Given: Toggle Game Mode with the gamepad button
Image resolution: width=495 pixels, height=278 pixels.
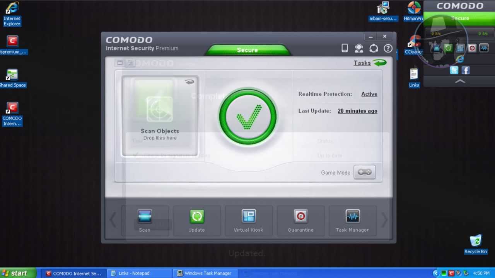Looking at the screenshot, I should click(364, 172).
